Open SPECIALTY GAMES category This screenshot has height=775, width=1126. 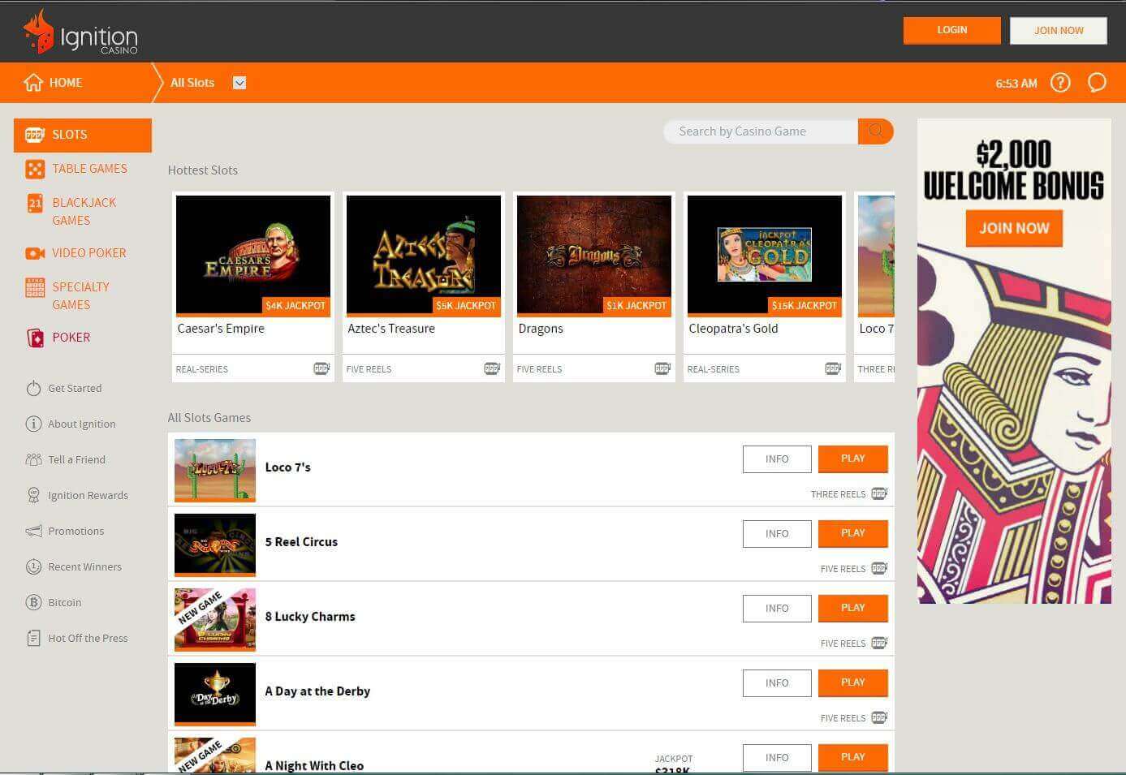(80, 295)
